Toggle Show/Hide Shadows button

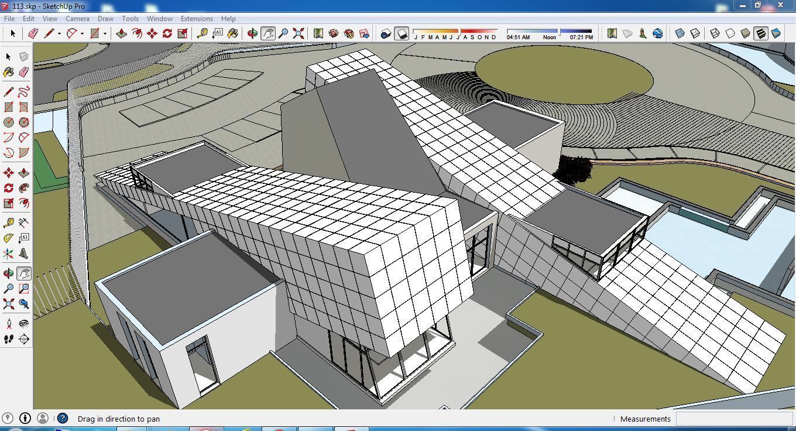tap(402, 33)
